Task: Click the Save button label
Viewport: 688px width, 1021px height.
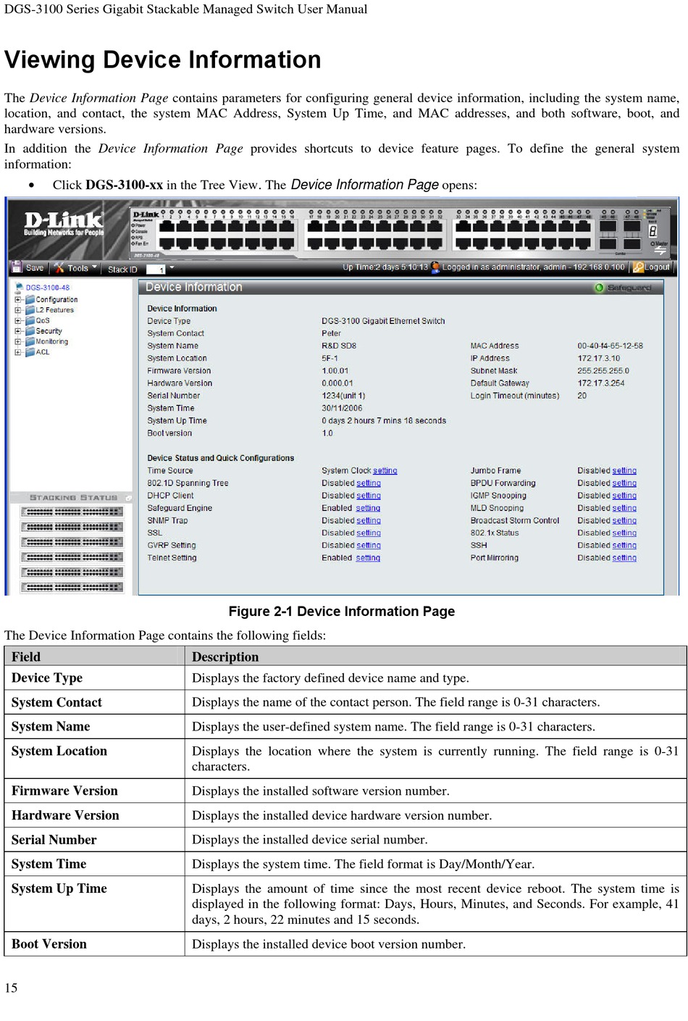Action: [x=35, y=268]
